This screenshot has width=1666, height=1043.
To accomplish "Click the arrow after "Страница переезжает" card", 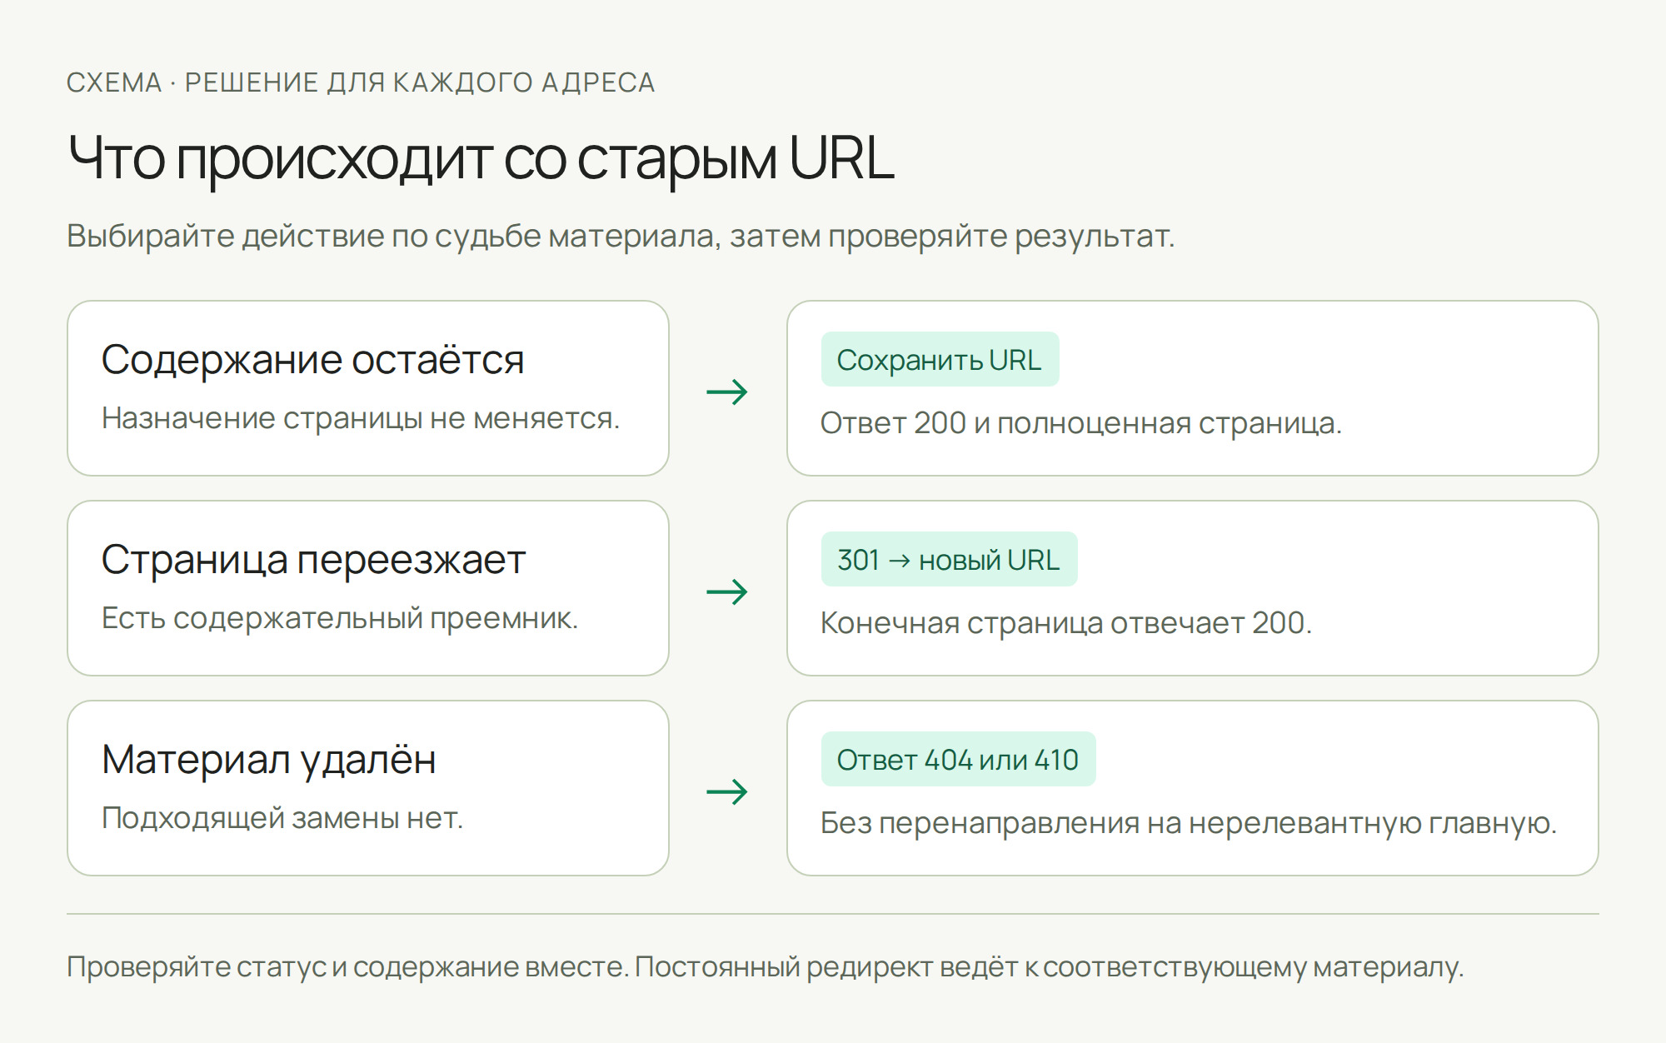I will pos(727,591).
